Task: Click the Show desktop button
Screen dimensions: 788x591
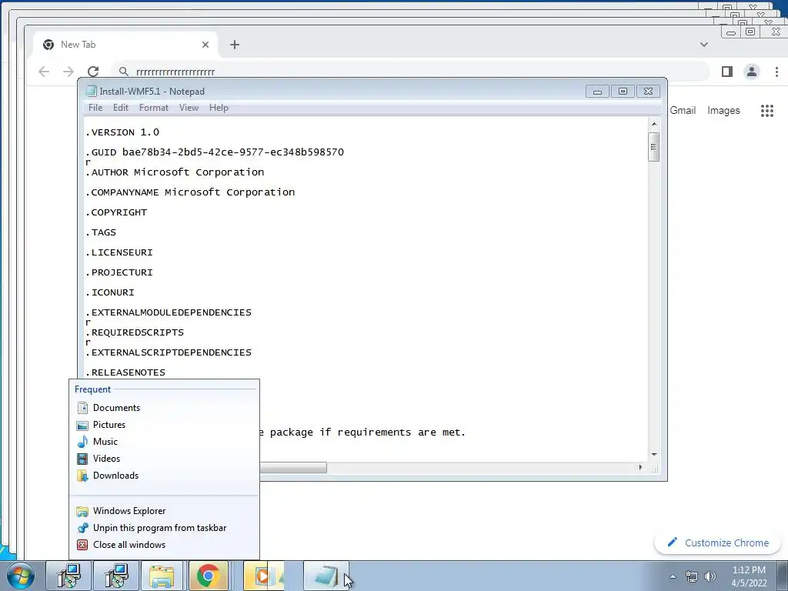Action: [x=782, y=576]
